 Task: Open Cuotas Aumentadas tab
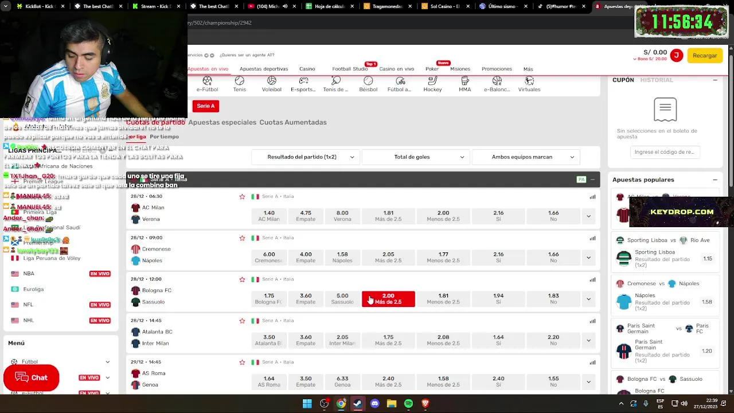pos(293,122)
